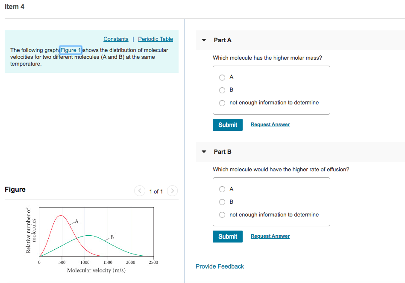Select option B in Part B
This screenshot has height=283, width=405.
click(x=222, y=202)
